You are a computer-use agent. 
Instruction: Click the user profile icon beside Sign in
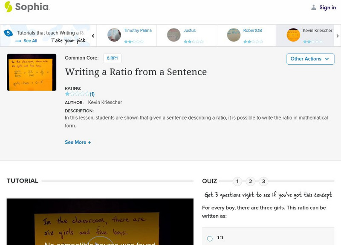(313, 7)
